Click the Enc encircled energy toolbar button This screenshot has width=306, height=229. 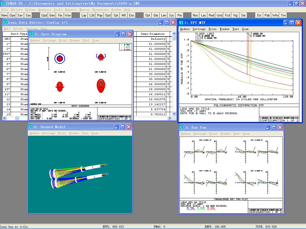132,15
